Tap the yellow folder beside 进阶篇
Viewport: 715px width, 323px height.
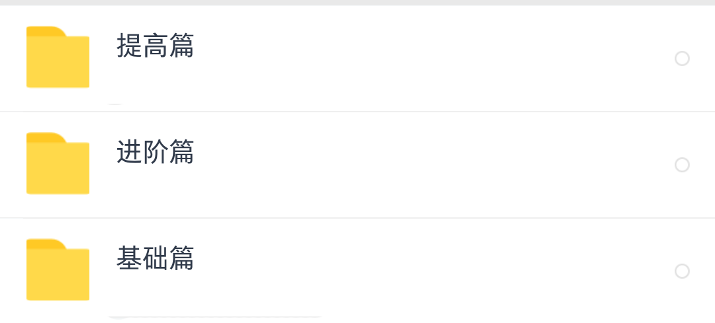point(58,164)
